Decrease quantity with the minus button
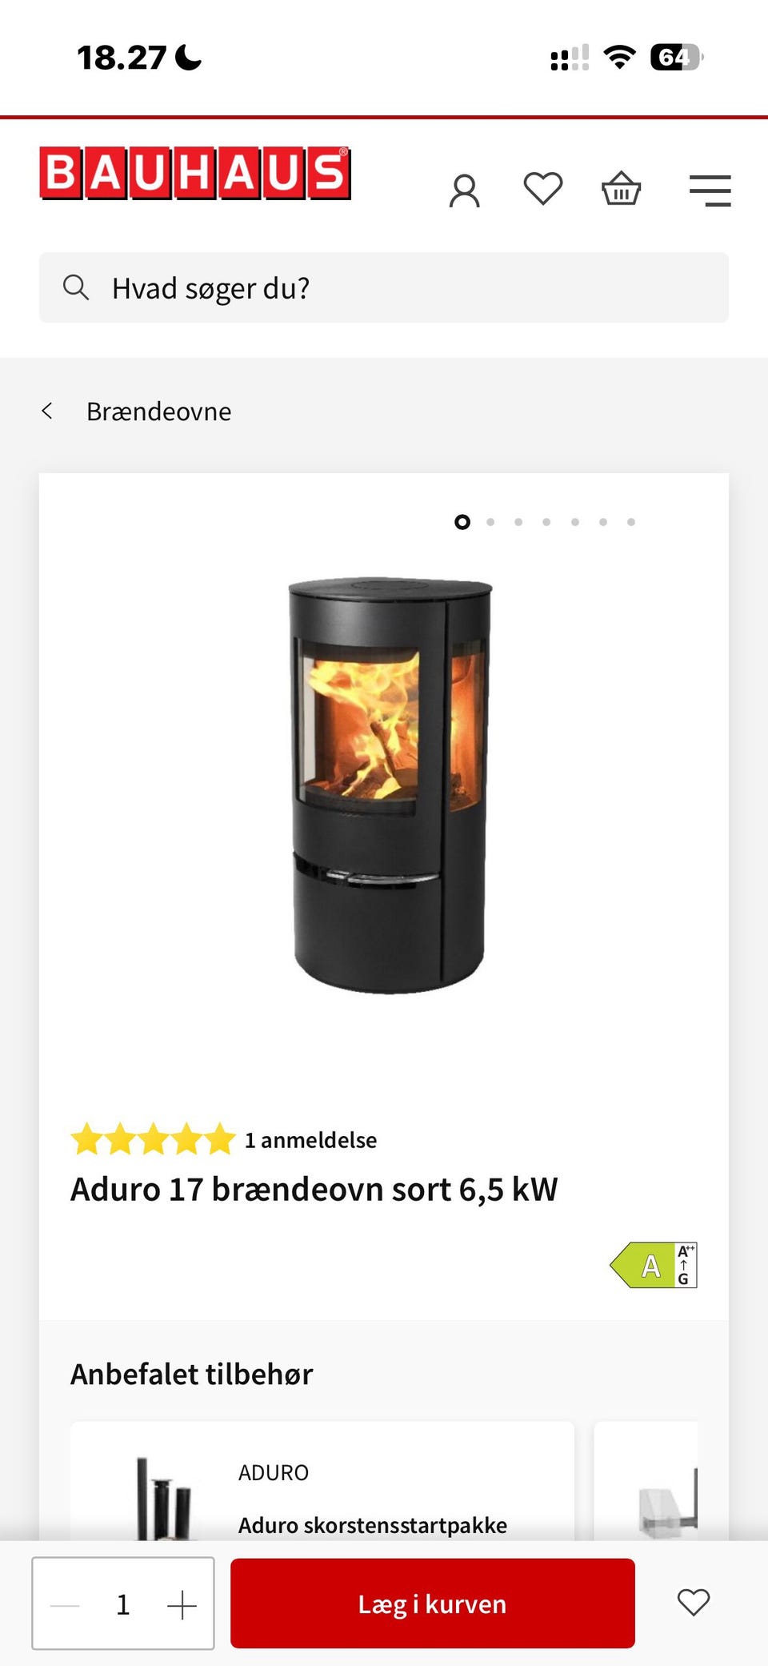The width and height of the screenshot is (768, 1666). [65, 1604]
